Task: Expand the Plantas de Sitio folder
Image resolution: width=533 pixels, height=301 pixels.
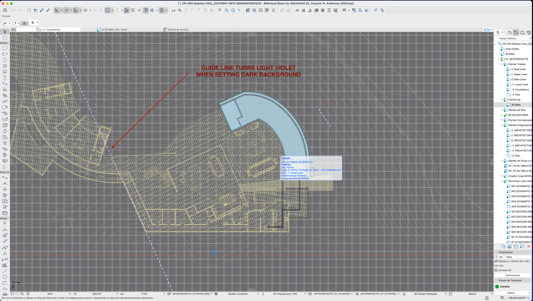Action: click(x=502, y=110)
